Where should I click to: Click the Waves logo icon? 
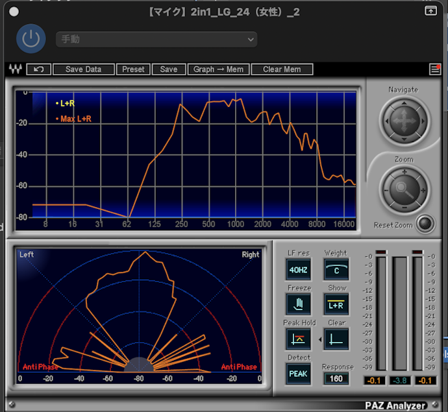15,69
